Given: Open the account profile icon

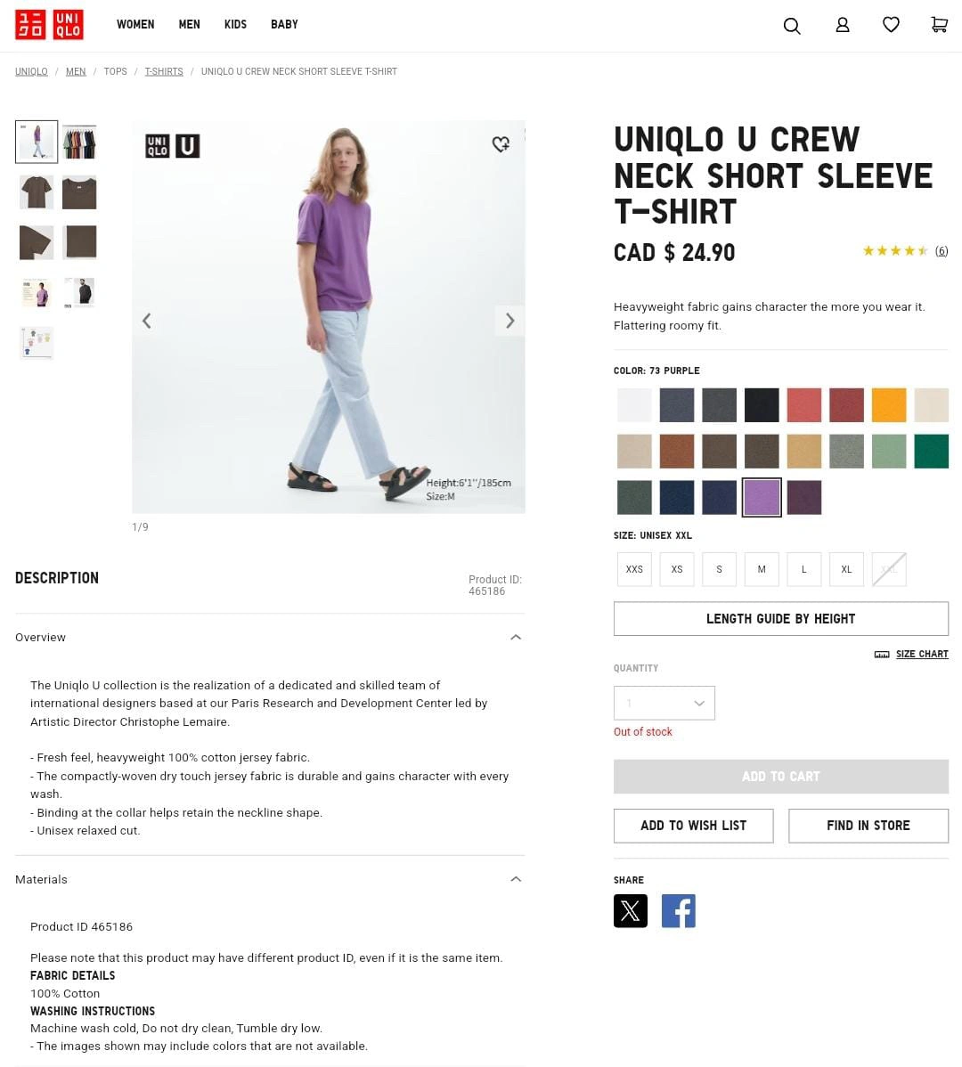Looking at the screenshot, I should pyautogui.click(x=843, y=25).
